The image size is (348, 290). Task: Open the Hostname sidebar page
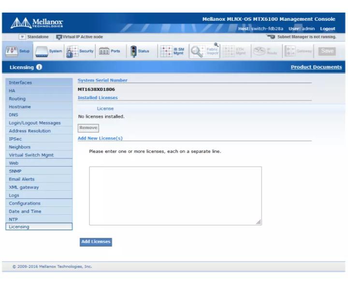click(39, 107)
